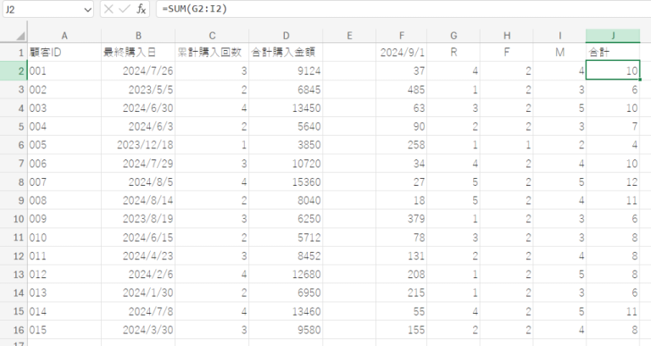Expand the Name Box dropdown arrow
Screen dimensions: 651x346
click(x=87, y=8)
